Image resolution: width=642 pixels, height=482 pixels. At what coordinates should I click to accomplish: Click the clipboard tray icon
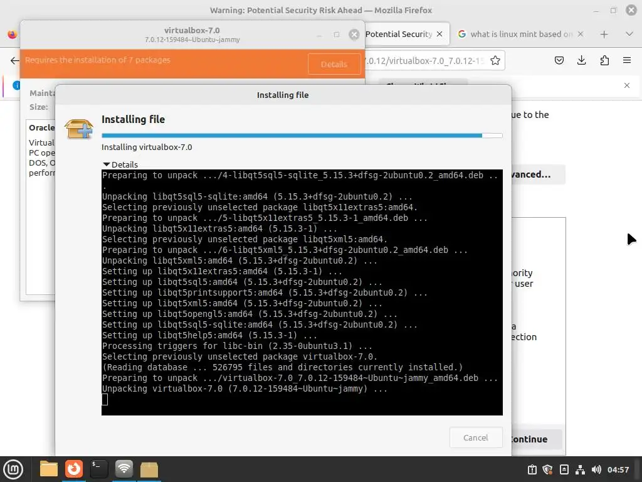pos(532,469)
